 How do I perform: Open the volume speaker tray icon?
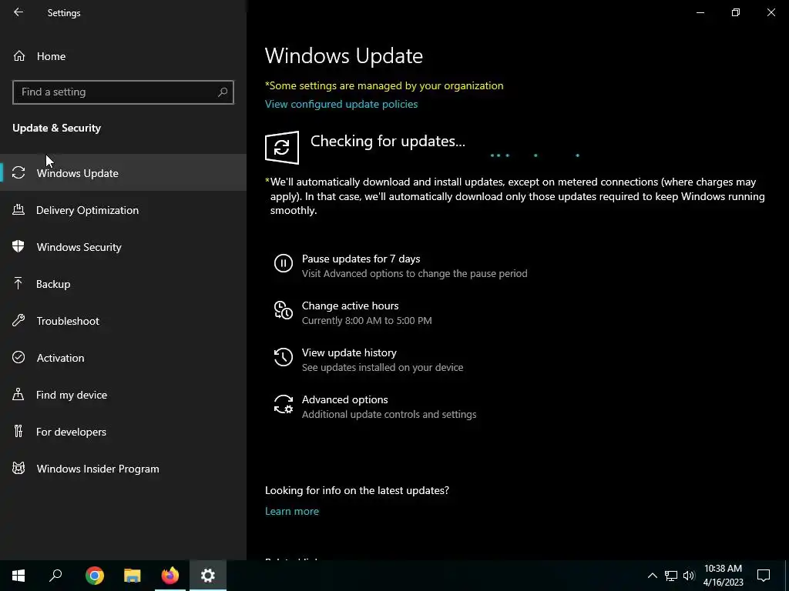click(x=689, y=576)
